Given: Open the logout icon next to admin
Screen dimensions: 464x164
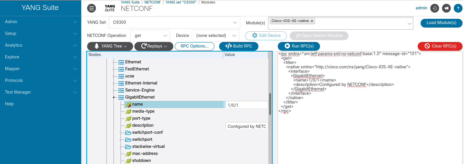Looking at the screenshot, I should tap(435, 8).
